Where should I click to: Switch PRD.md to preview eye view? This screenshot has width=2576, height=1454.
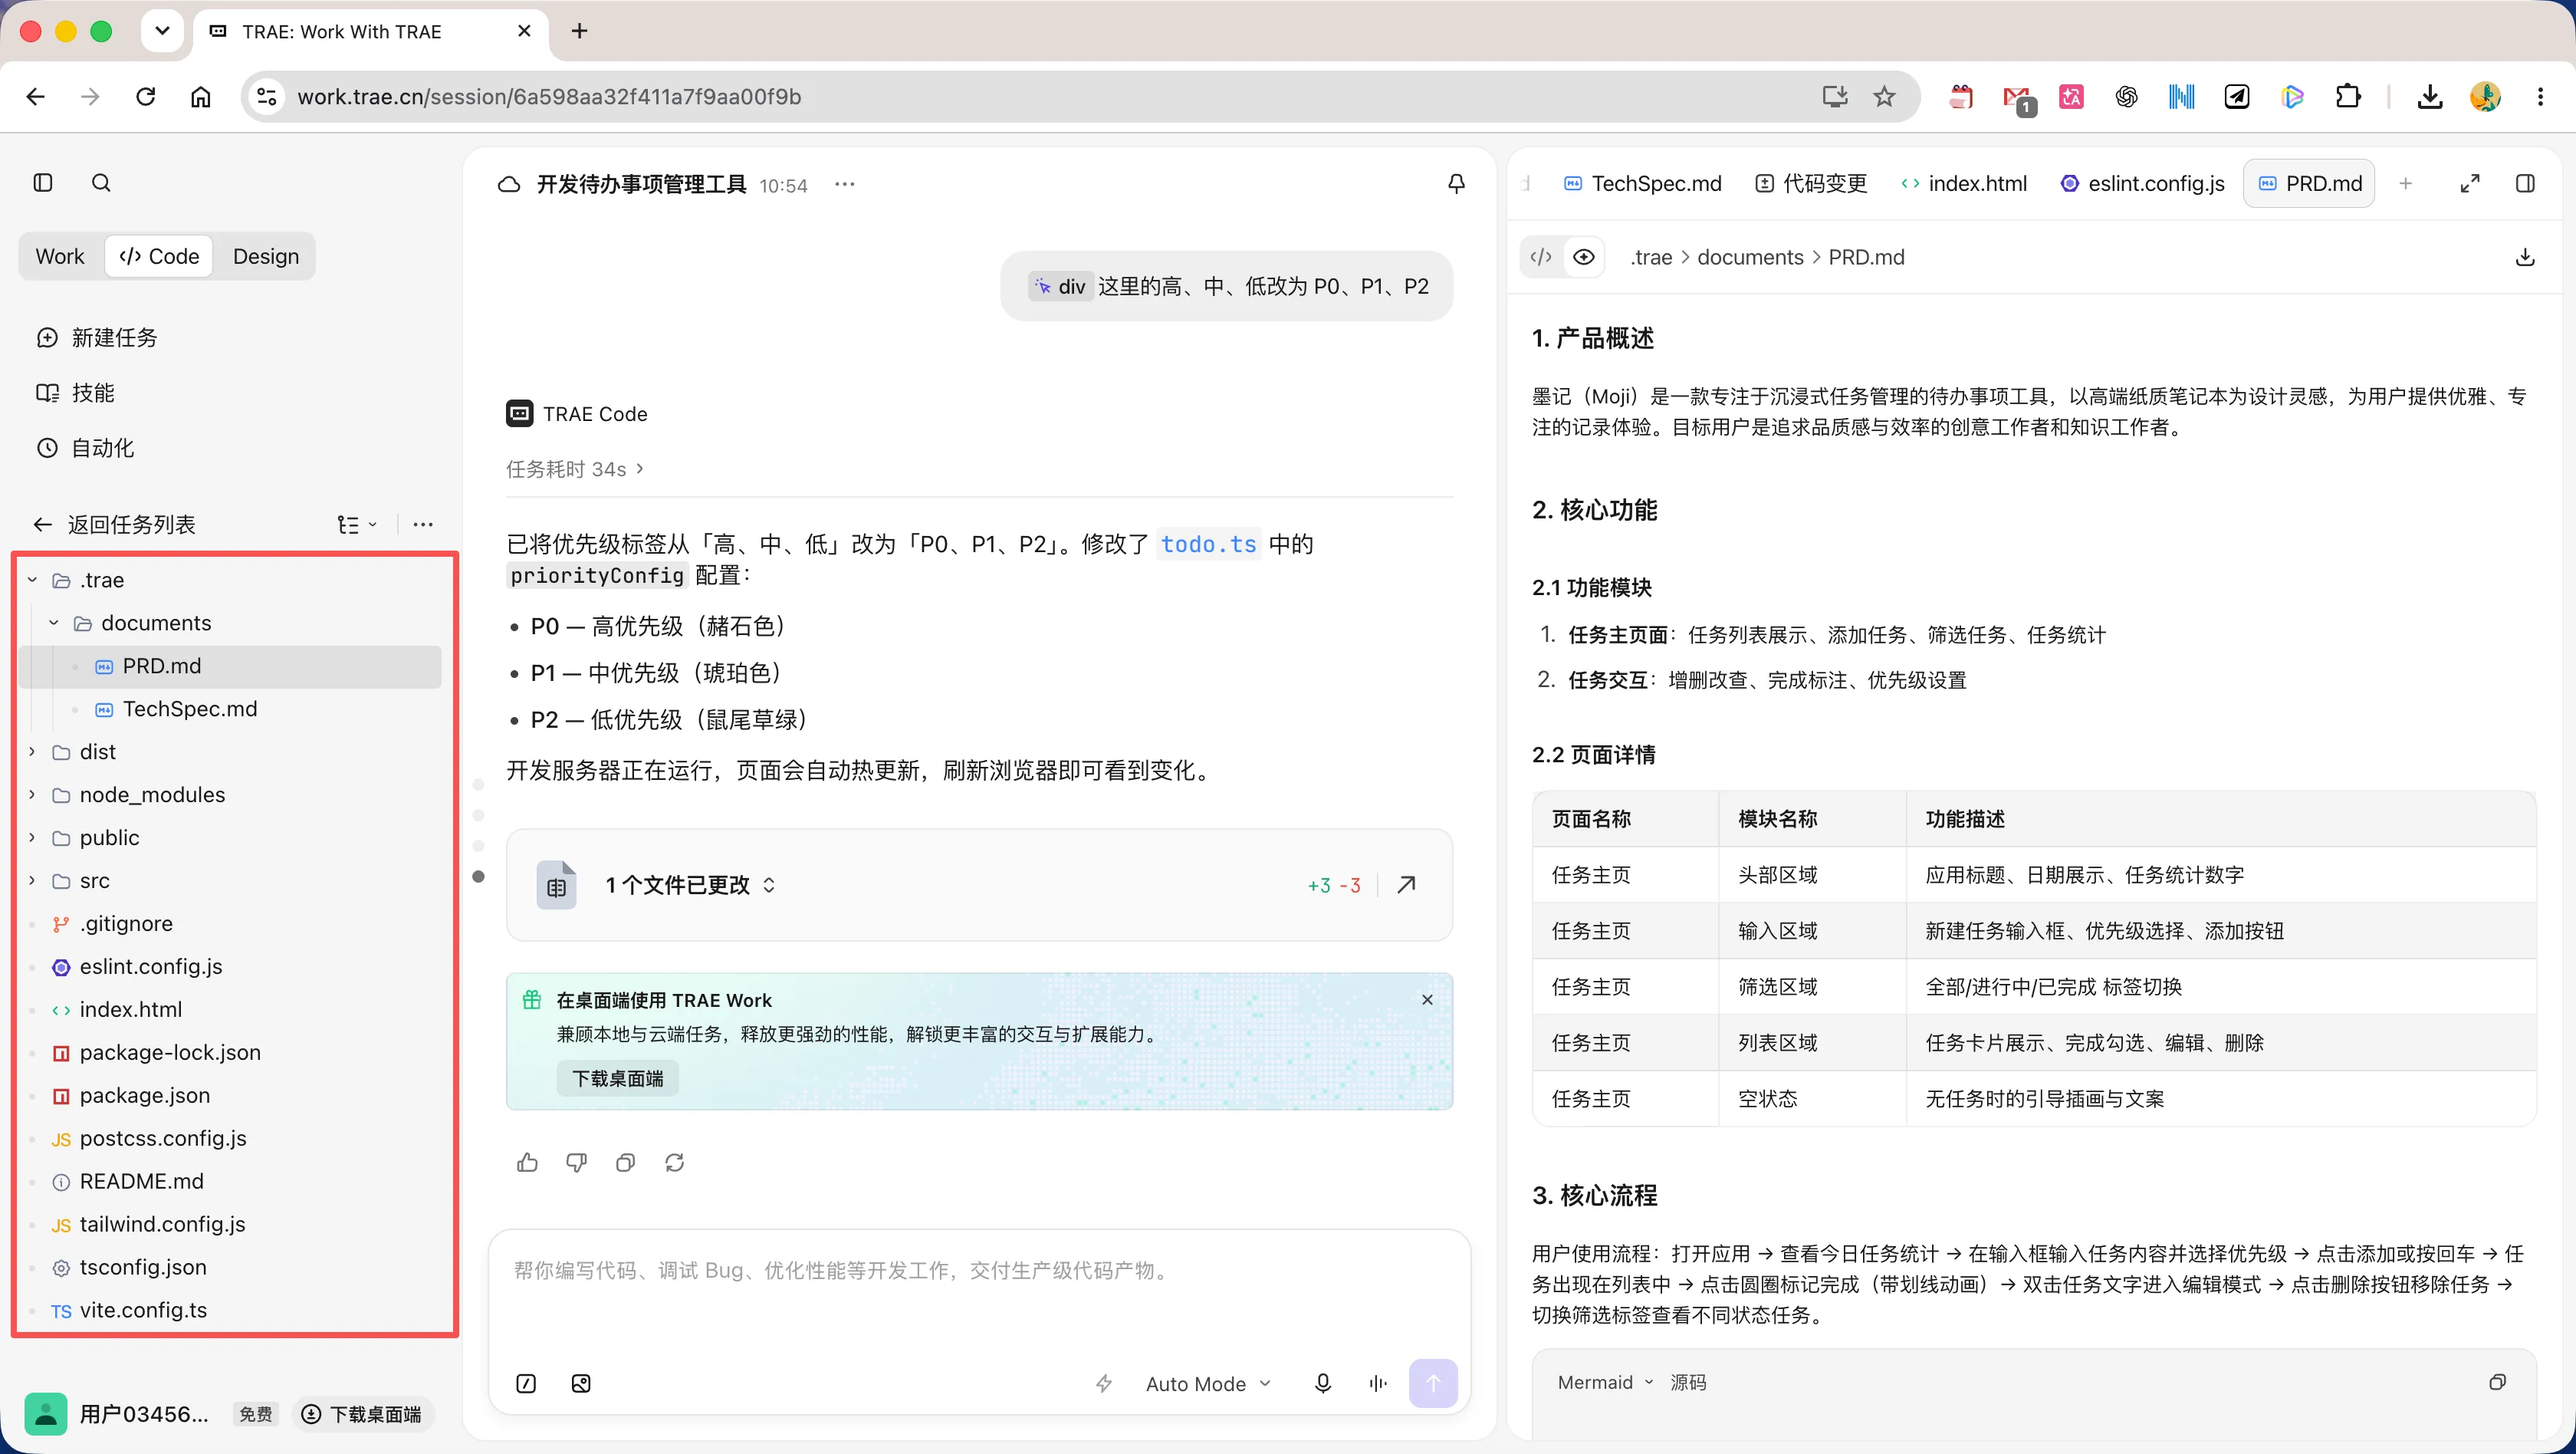[1584, 257]
